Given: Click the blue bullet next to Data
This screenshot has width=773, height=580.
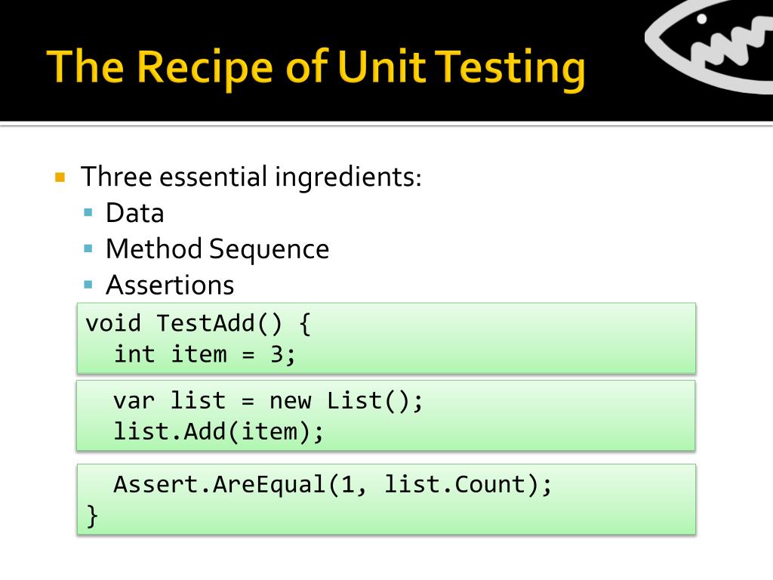Looking at the screenshot, I should tap(88, 212).
